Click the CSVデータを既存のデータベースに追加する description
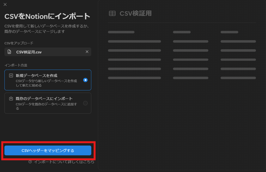Viewport: 266px width, 172px height. 46,106
